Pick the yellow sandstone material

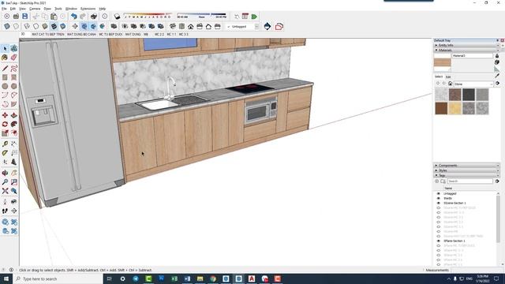click(x=454, y=109)
